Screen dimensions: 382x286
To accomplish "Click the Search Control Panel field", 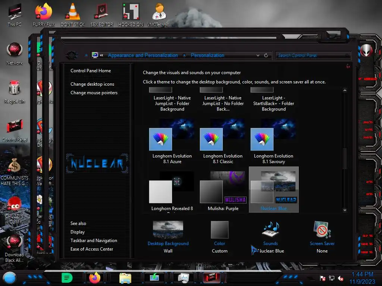I will point(313,55).
